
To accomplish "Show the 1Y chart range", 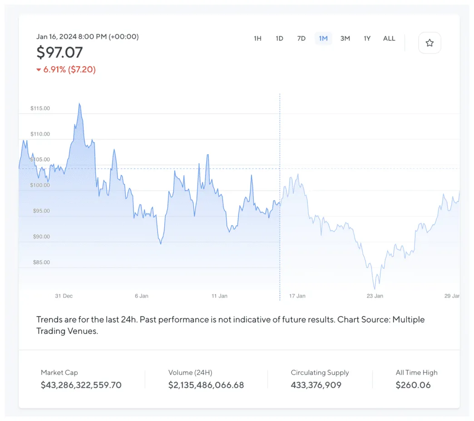I will 367,39.
